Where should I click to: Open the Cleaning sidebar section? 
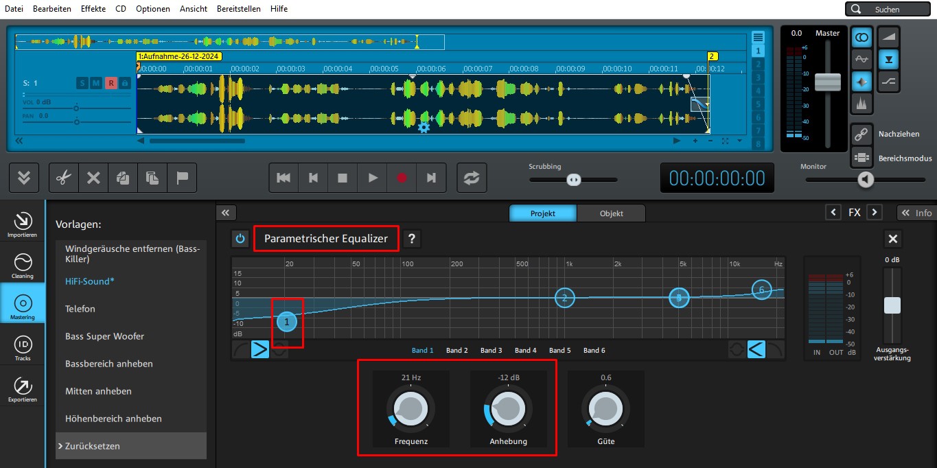coord(23,266)
